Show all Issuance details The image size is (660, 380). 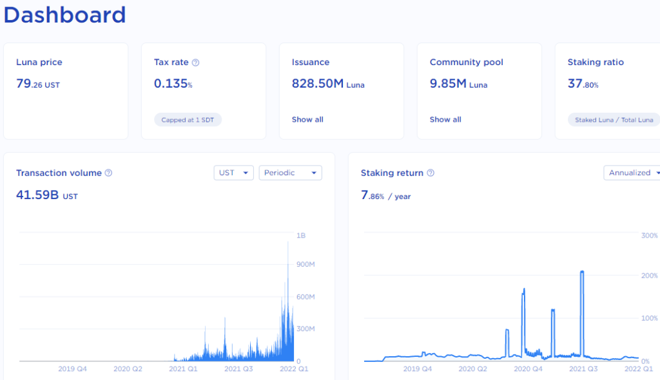(307, 119)
